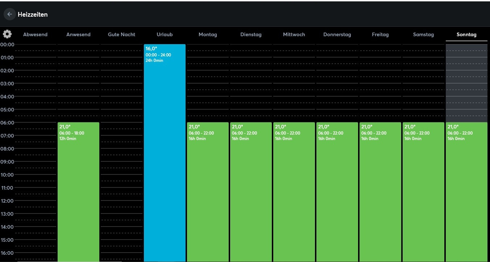490x262 pixels.
Task: Click the back arrow icon beside Heizzeiten
Action: tap(9, 14)
